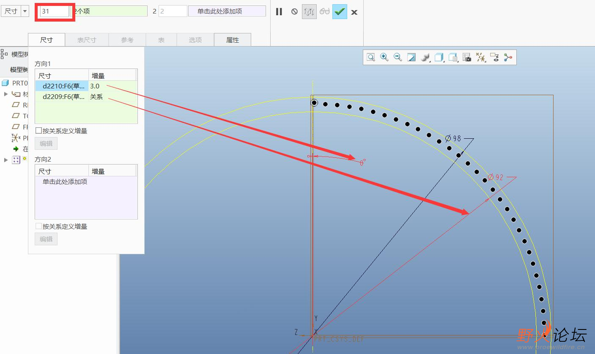Open the saved orientations cube icon
The image size is (595, 354).
pos(439,58)
